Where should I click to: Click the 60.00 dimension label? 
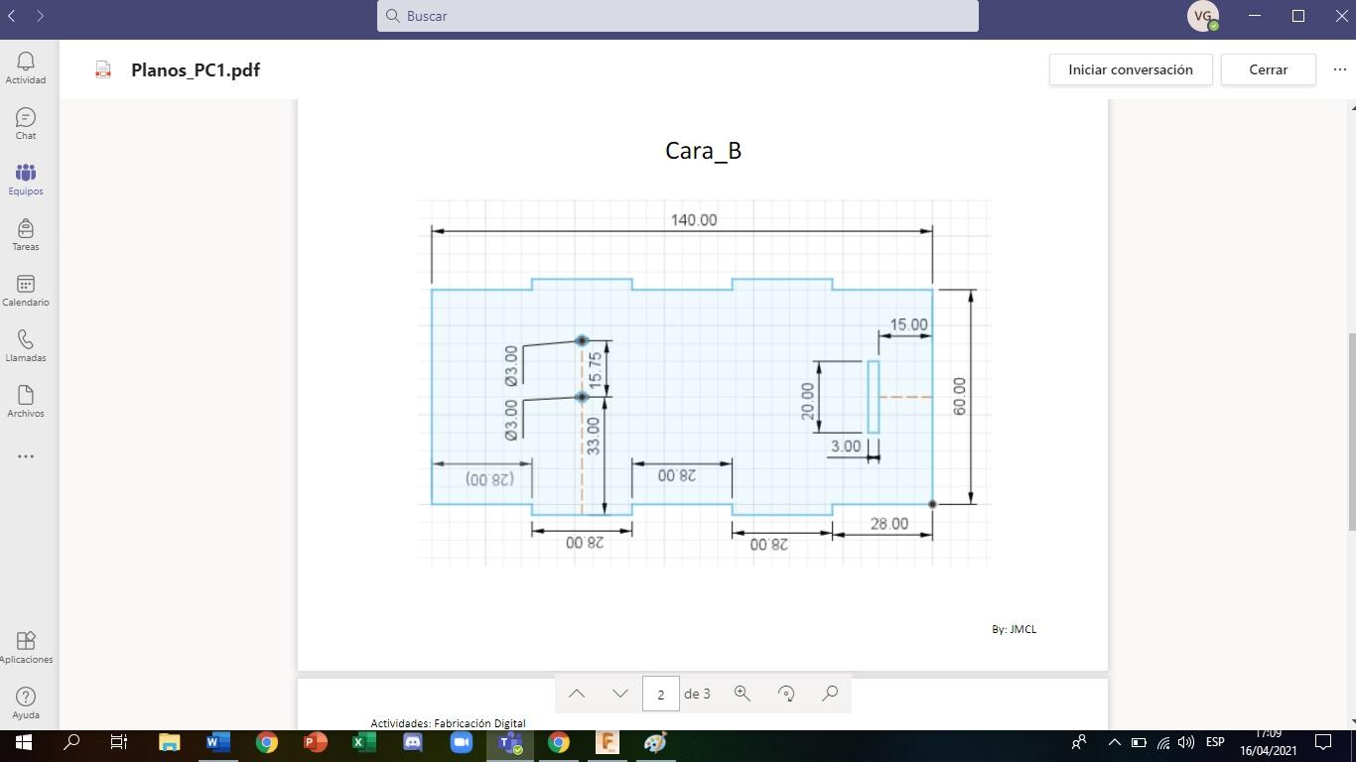[x=959, y=396]
